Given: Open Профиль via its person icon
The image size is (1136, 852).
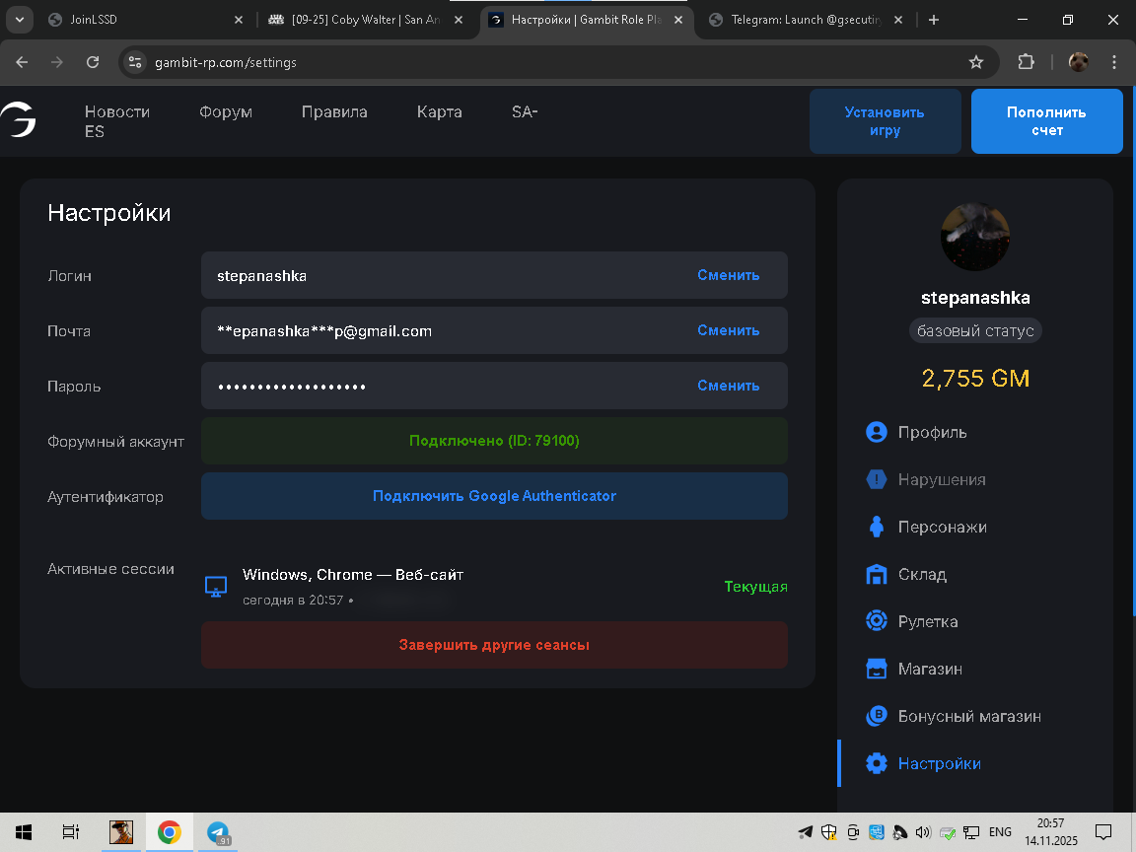Looking at the screenshot, I should click(876, 432).
